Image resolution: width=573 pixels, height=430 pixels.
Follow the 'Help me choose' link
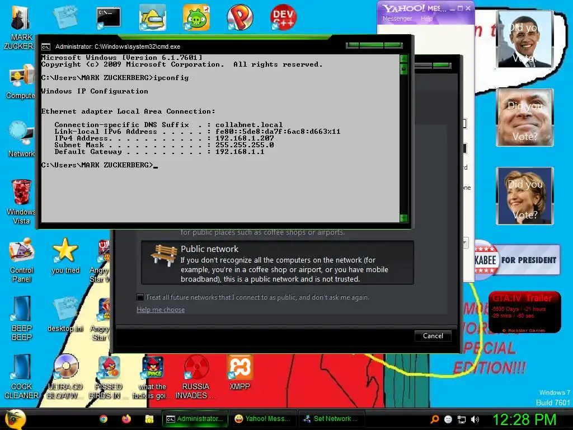coord(161,310)
